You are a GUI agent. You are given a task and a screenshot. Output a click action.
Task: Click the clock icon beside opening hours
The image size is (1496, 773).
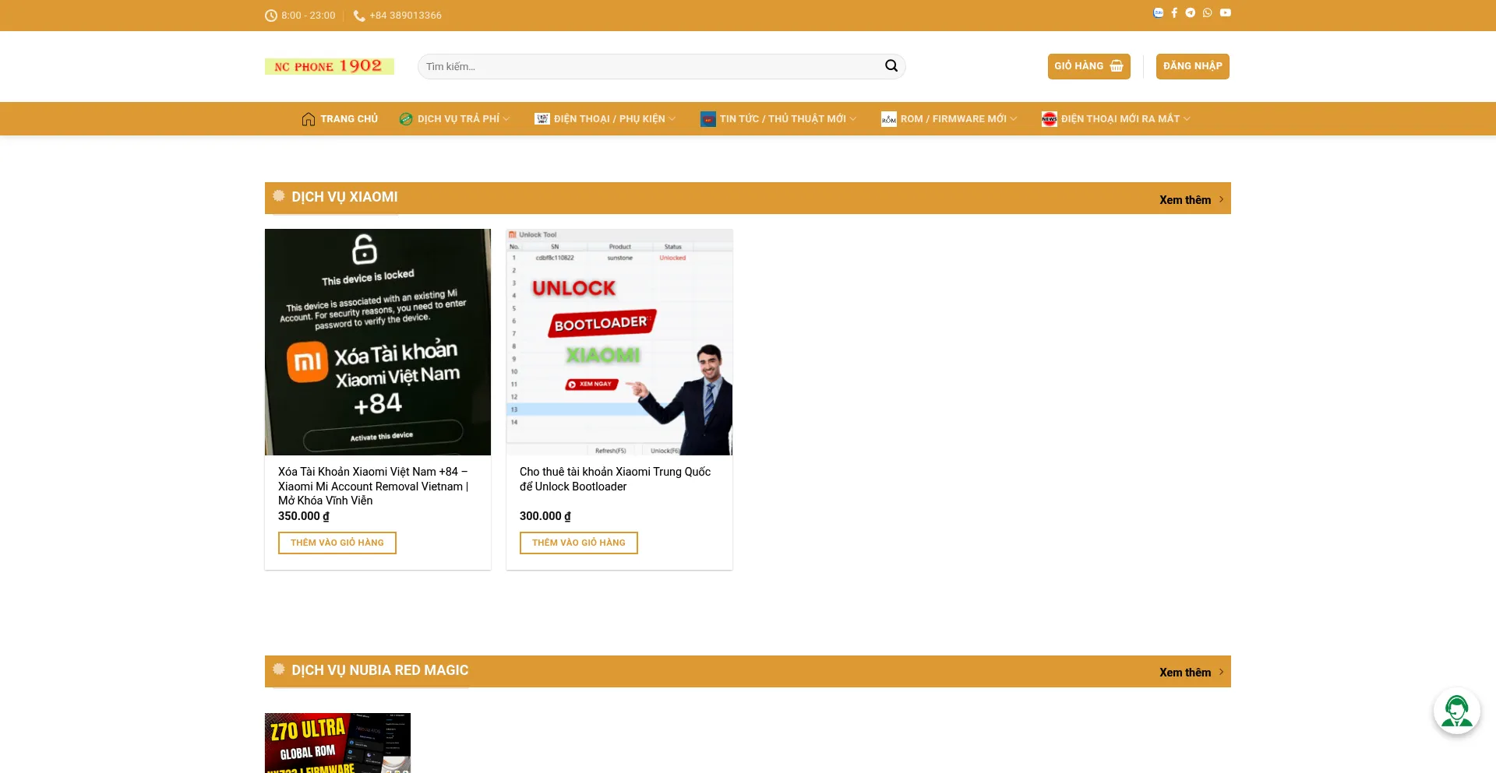point(271,16)
